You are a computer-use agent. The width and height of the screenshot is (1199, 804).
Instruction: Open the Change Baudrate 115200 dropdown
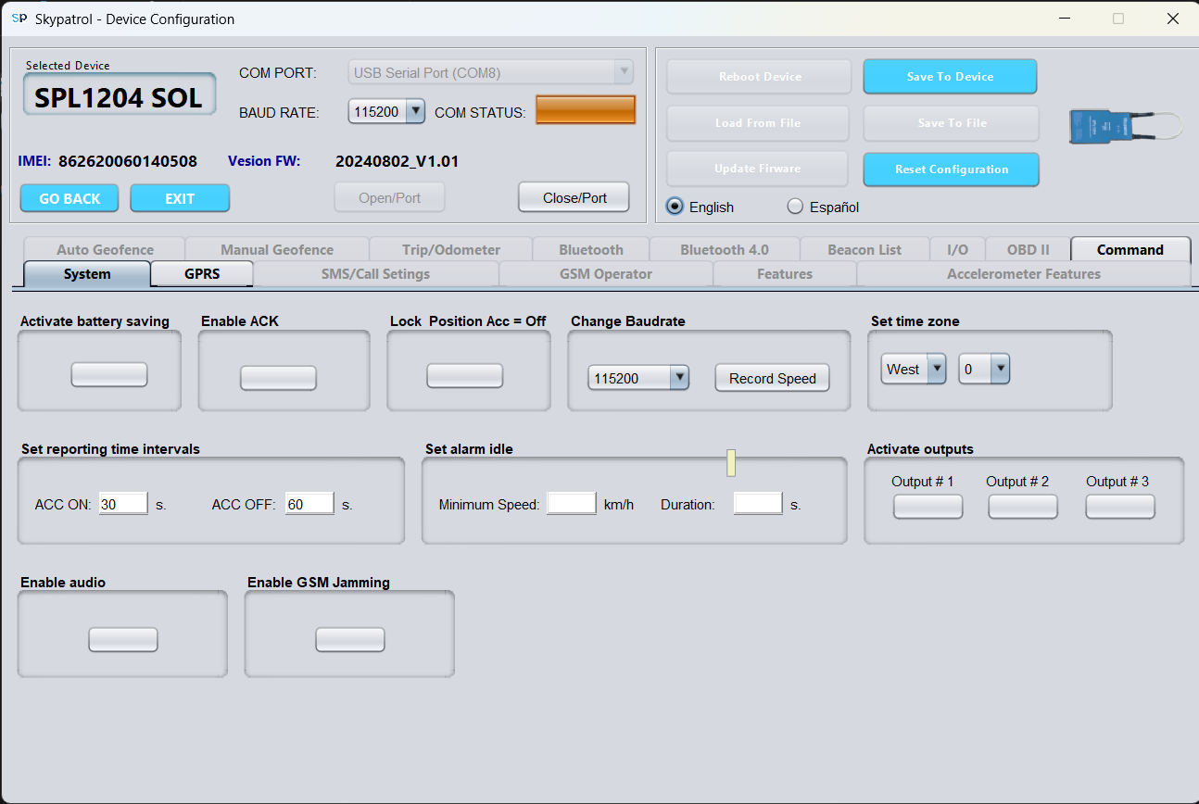638,378
